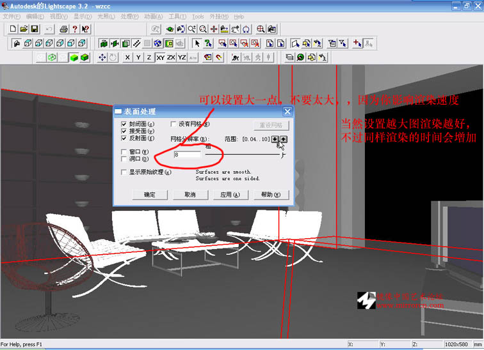Viewport: 484px width, 350px height.
Task: Click the walking figure walkthrough icon
Action: [x=235, y=57]
